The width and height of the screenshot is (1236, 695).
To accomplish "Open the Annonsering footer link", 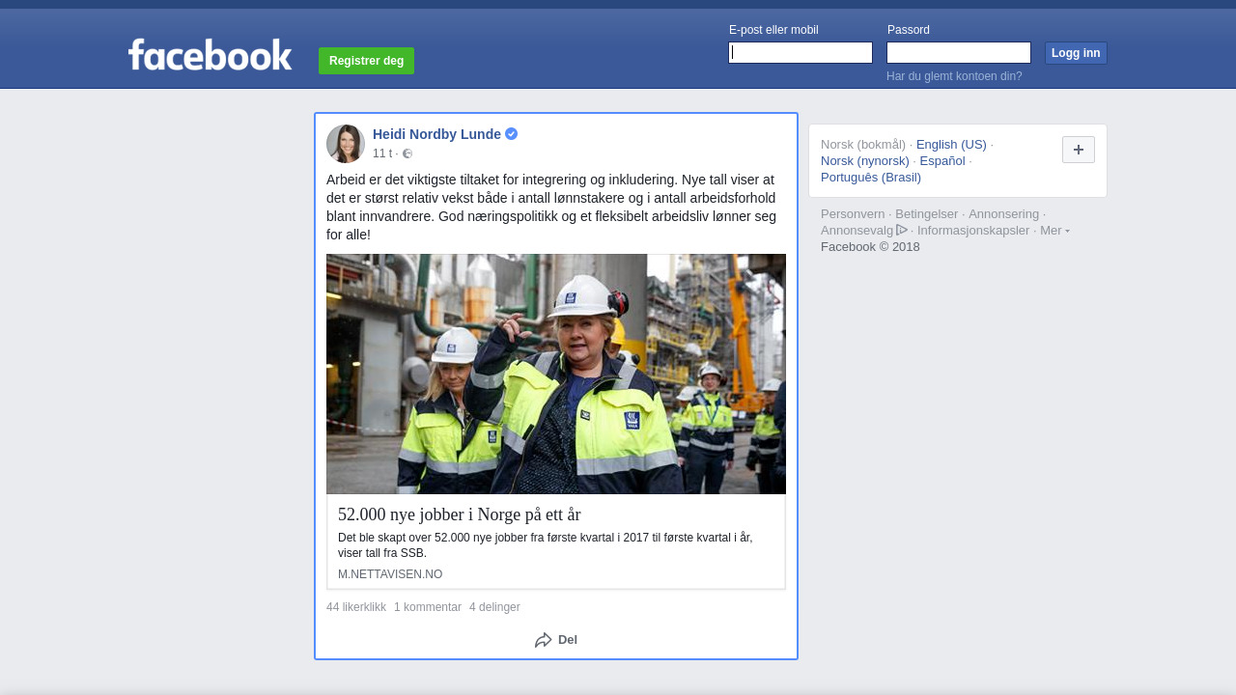I will (x=1004, y=214).
